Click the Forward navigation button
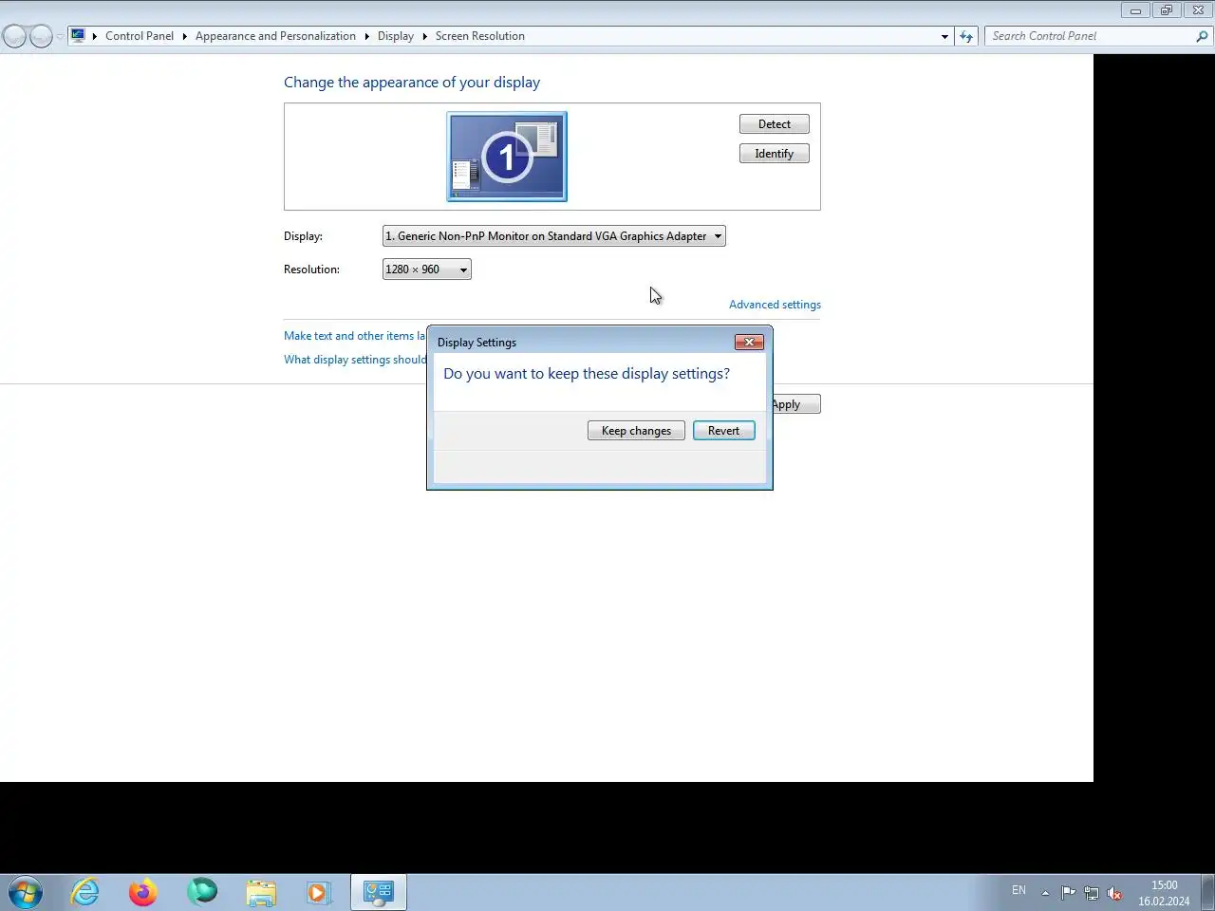 click(41, 36)
